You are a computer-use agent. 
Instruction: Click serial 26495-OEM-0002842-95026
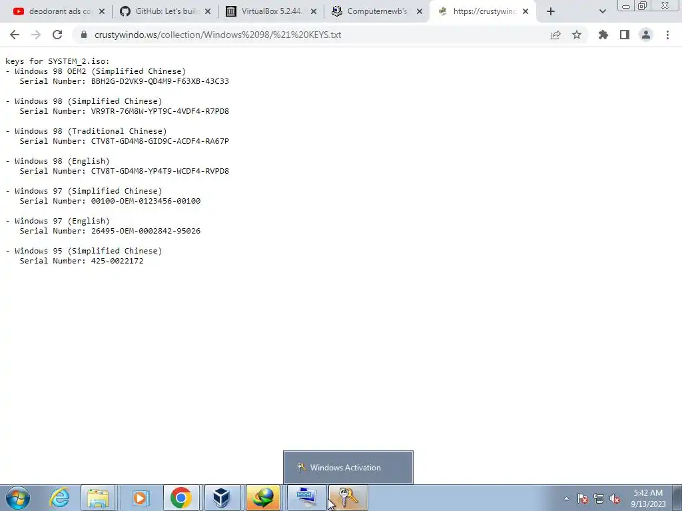pos(146,231)
